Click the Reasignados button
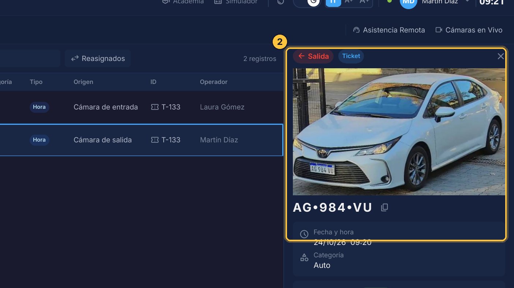 (x=98, y=58)
